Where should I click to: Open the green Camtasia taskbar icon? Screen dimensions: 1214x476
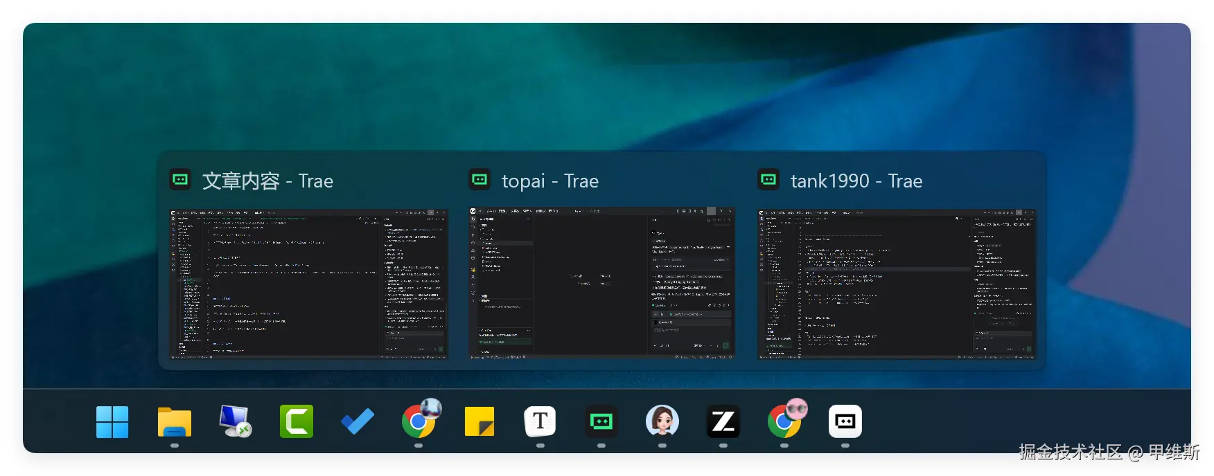click(297, 421)
